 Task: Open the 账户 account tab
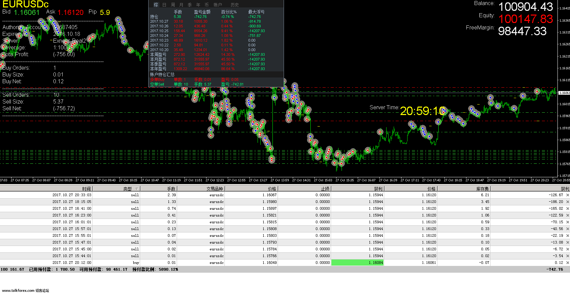point(218,5)
